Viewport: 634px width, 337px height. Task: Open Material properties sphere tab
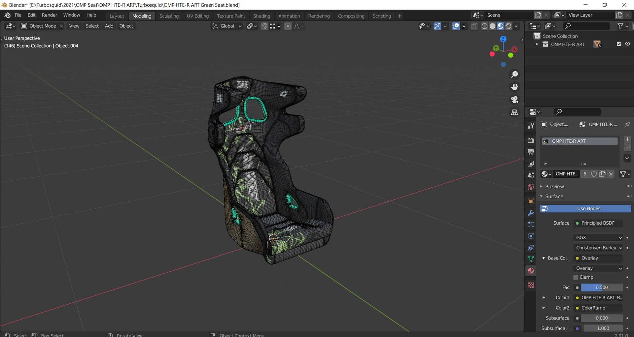point(531,271)
